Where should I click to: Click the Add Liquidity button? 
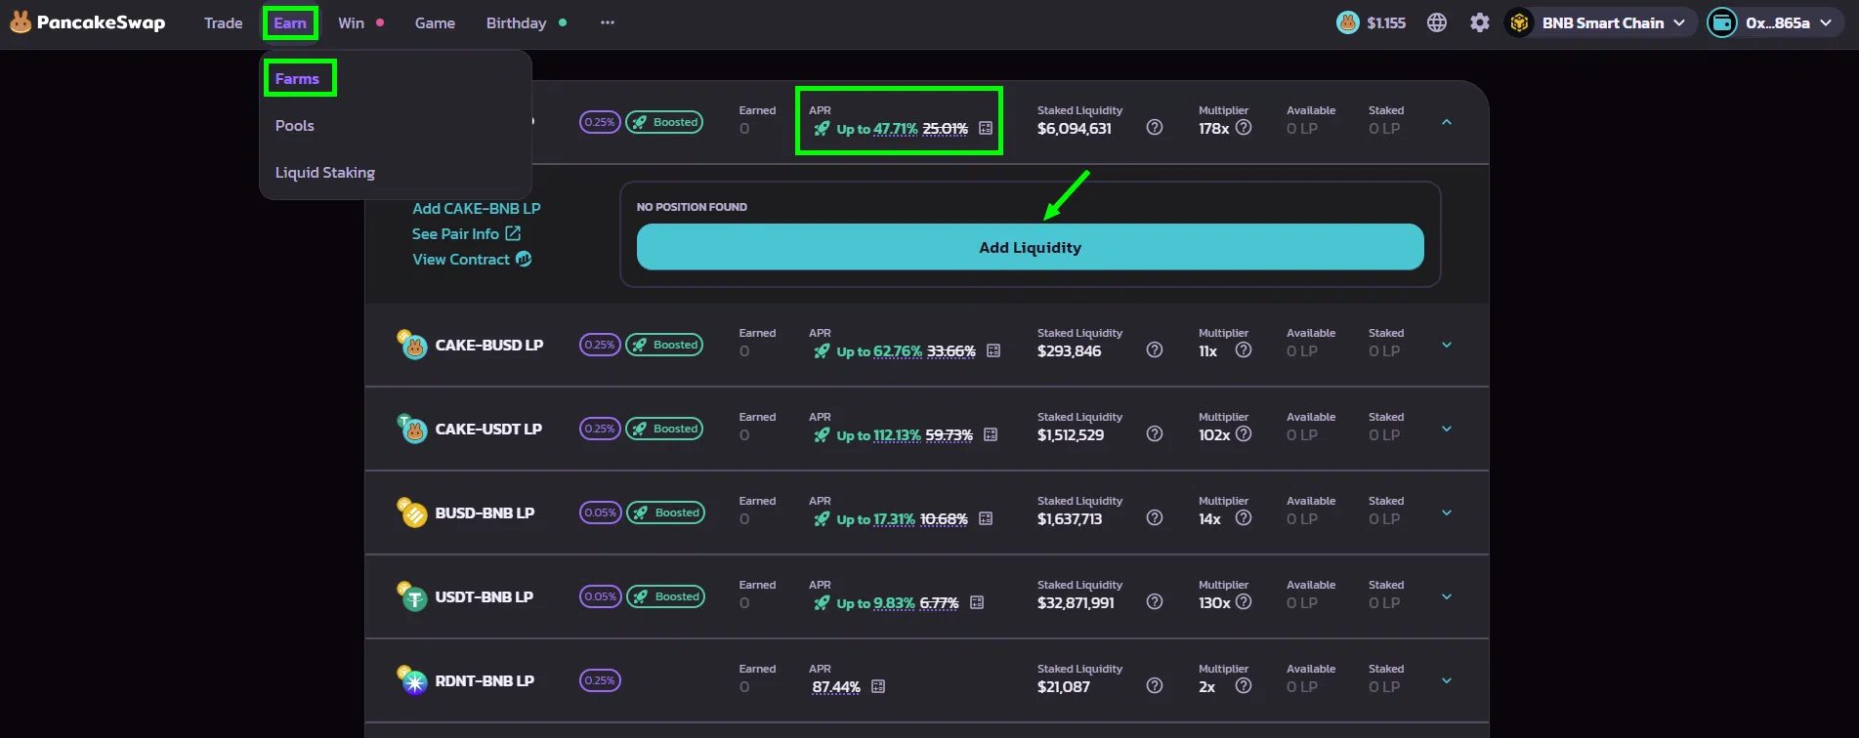click(1030, 247)
